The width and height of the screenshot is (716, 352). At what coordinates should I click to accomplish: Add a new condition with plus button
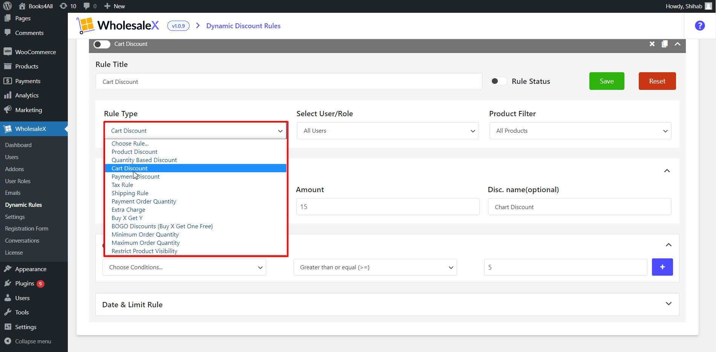662,267
